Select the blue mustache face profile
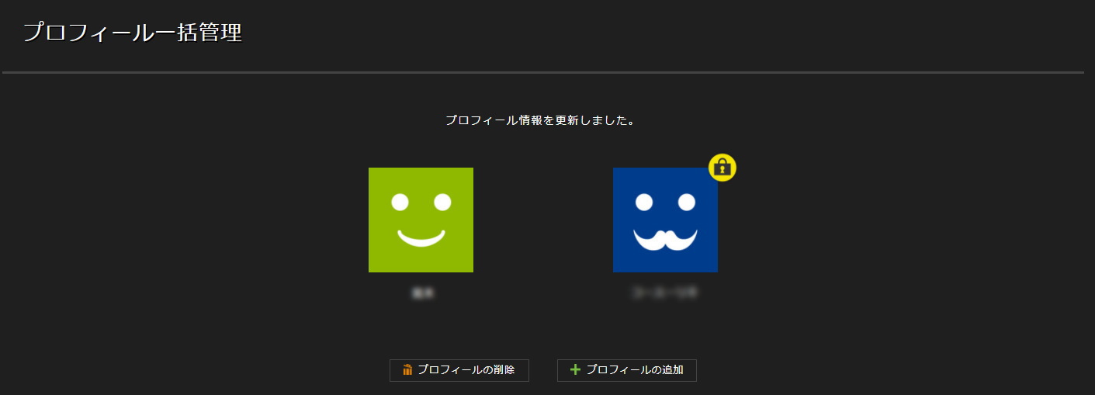 point(665,220)
